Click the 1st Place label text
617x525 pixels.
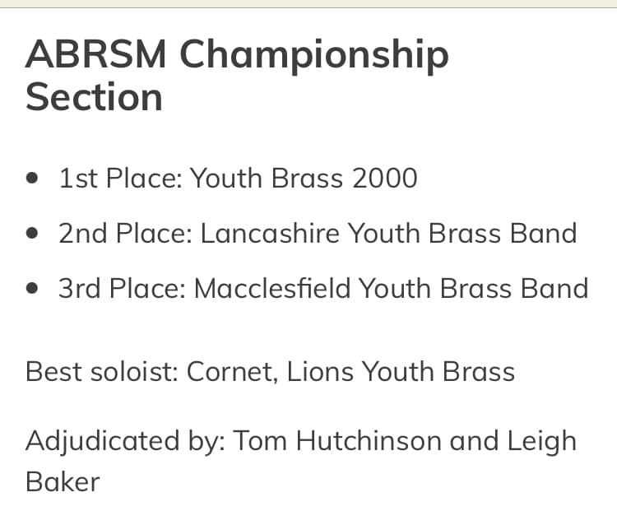tap(119, 178)
